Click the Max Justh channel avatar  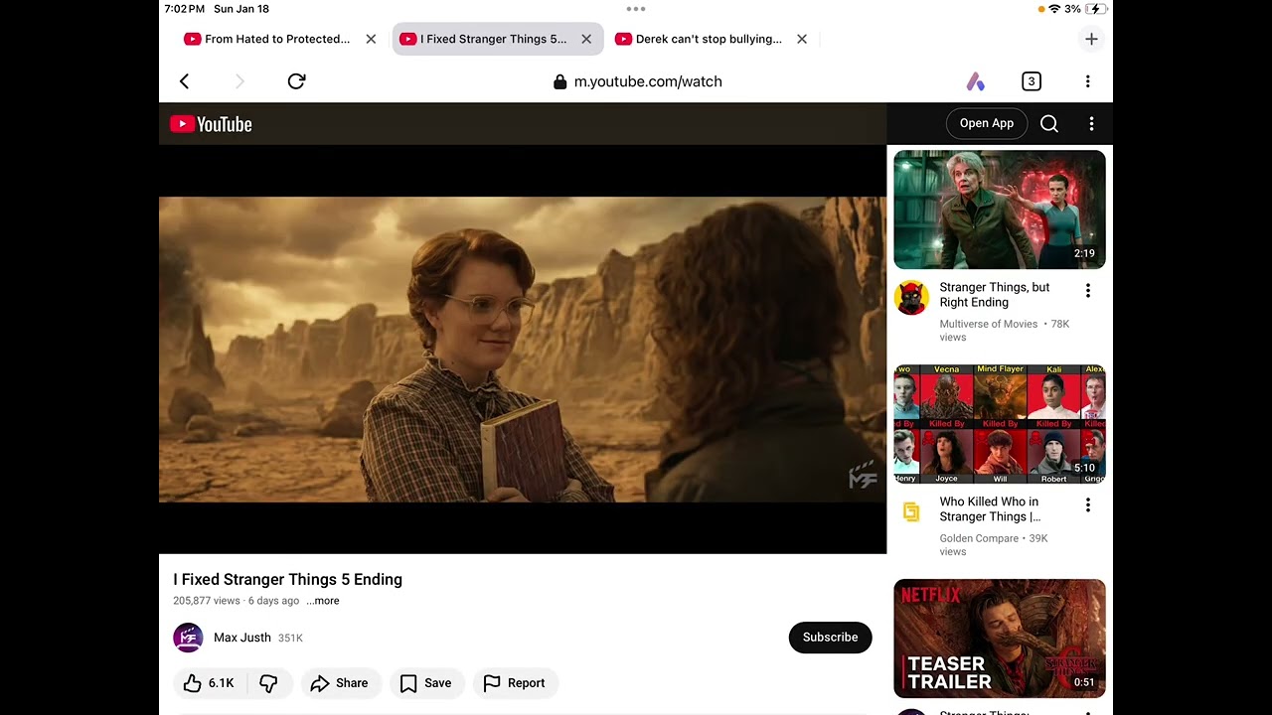click(188, 638)
